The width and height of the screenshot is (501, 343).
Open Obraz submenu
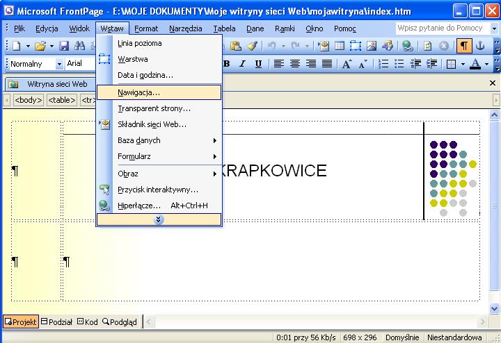tap(159, 174)
